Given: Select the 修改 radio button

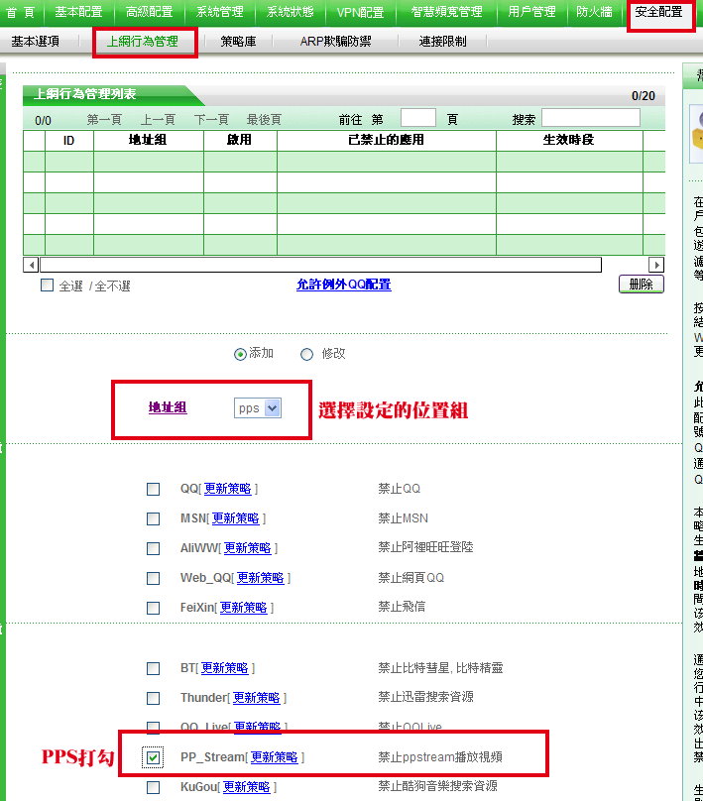Looking at the screenshot, I should click(306, 354).
